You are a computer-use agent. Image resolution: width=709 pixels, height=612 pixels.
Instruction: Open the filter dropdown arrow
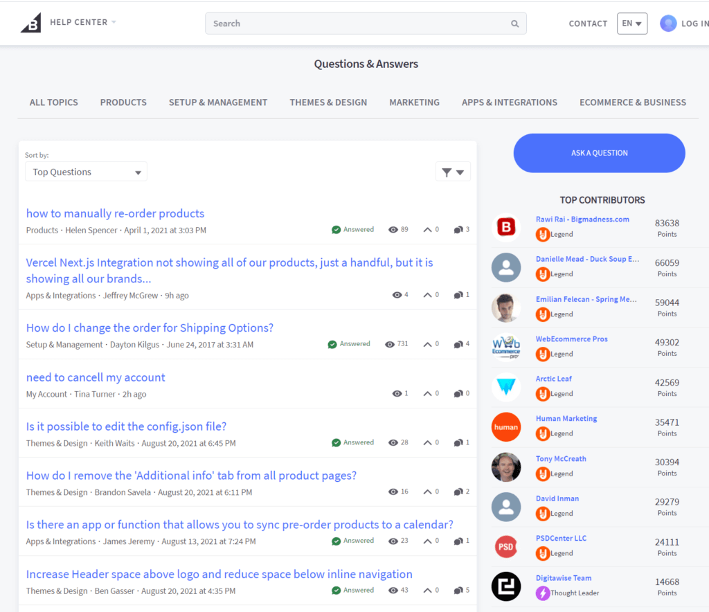460,172
